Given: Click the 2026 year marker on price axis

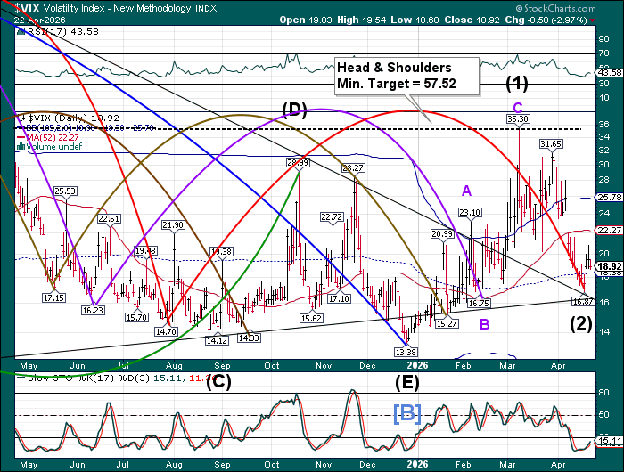Looking at the screenshot, I should [x=415, y=364].
